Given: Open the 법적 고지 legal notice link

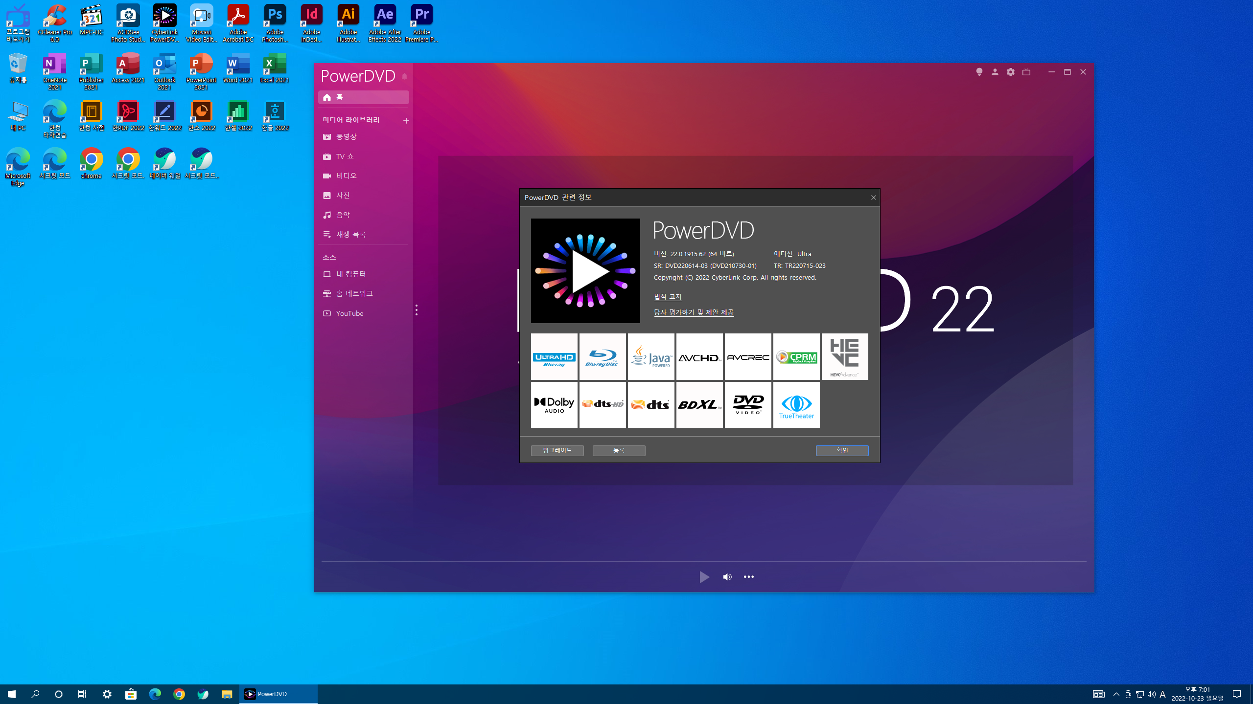Looking at the screenshot, I should (668, 296).
